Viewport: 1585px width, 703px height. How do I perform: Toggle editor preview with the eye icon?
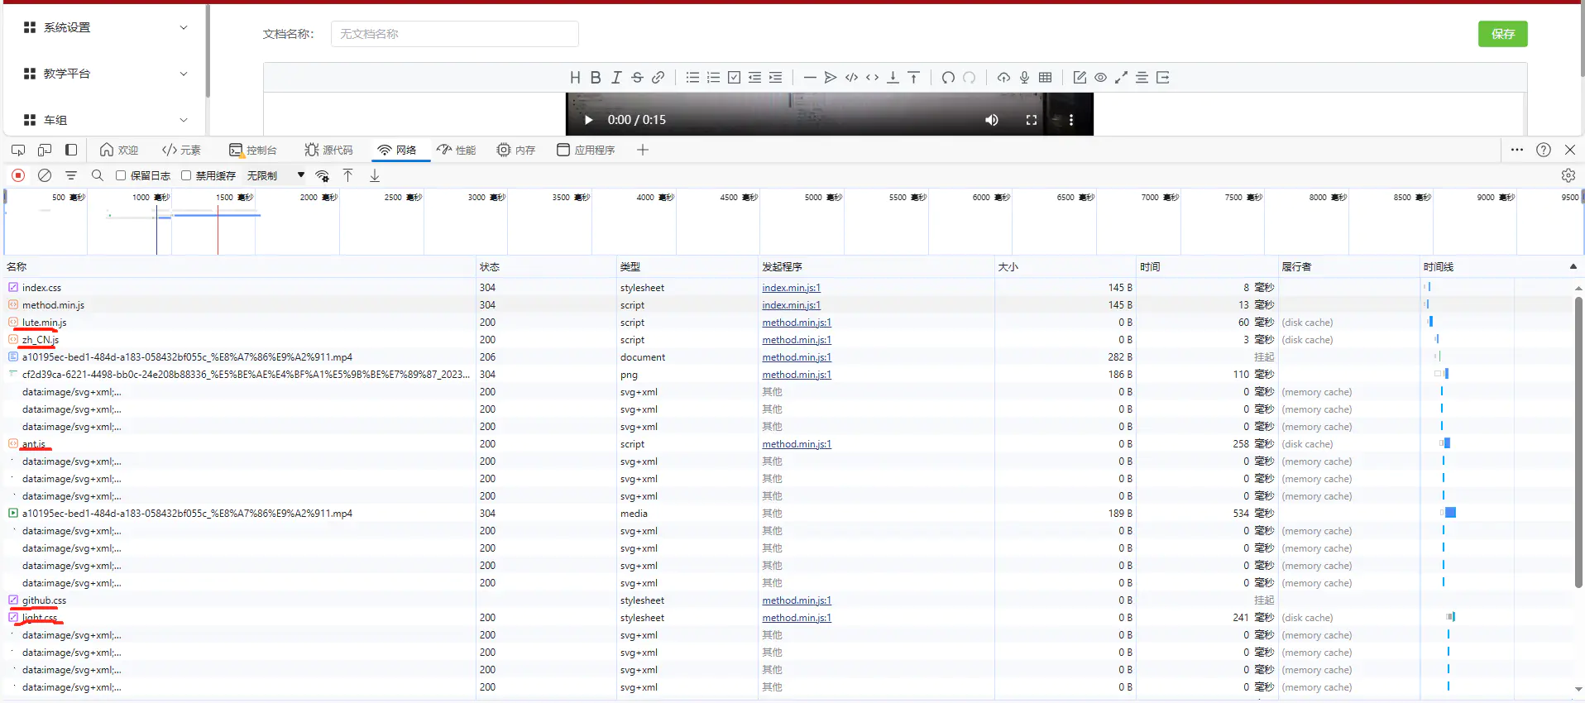[x=1100, y=78]
